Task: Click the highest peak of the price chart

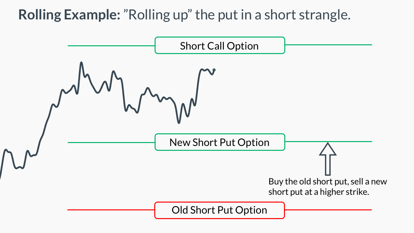Action: pyautogui.click(x=81, y=62)
